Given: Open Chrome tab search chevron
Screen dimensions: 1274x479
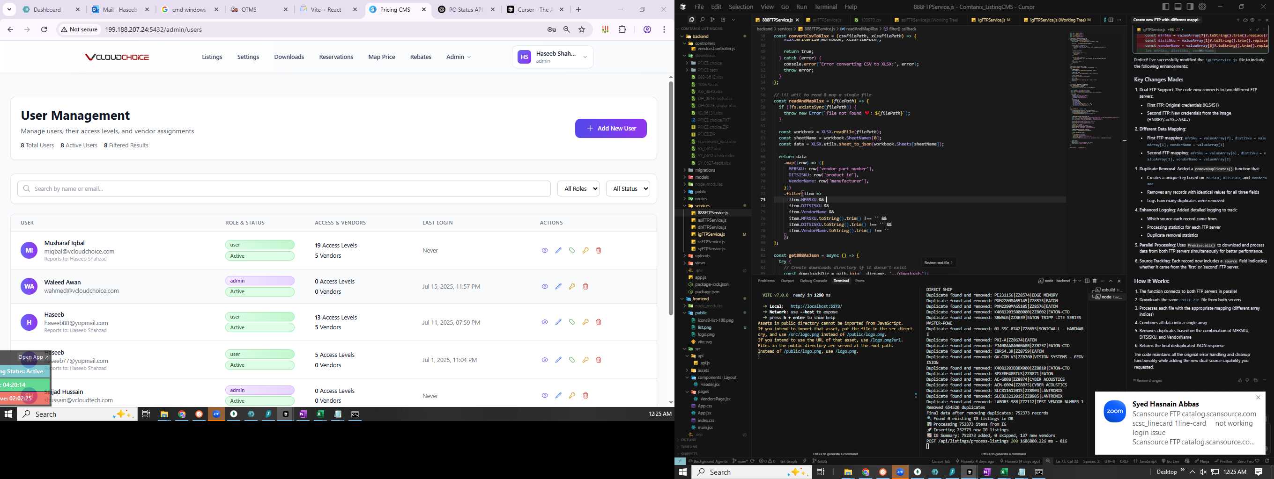Looking at the screenshot, I should tap(9, 9).
